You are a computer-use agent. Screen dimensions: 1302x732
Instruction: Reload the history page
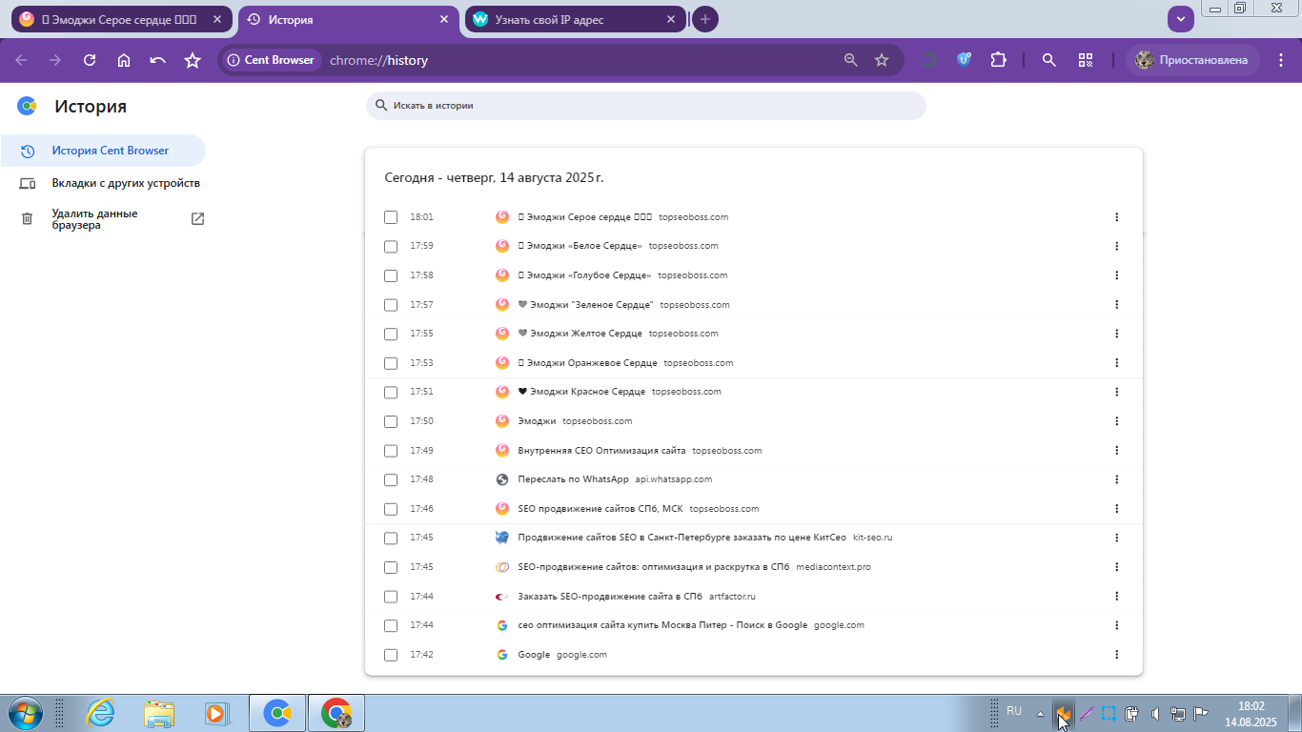90,60
